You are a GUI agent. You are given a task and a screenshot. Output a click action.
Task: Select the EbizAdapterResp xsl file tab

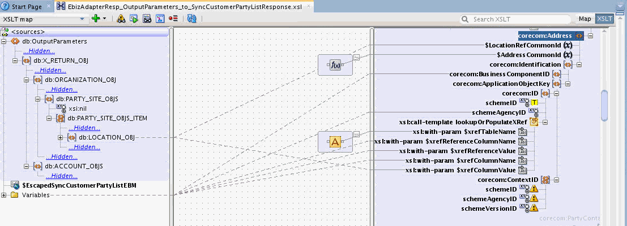tap(184, 7)
